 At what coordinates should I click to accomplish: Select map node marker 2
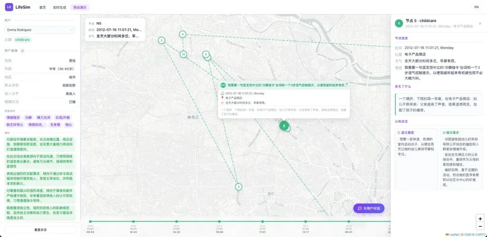click(x=239, y=187)
